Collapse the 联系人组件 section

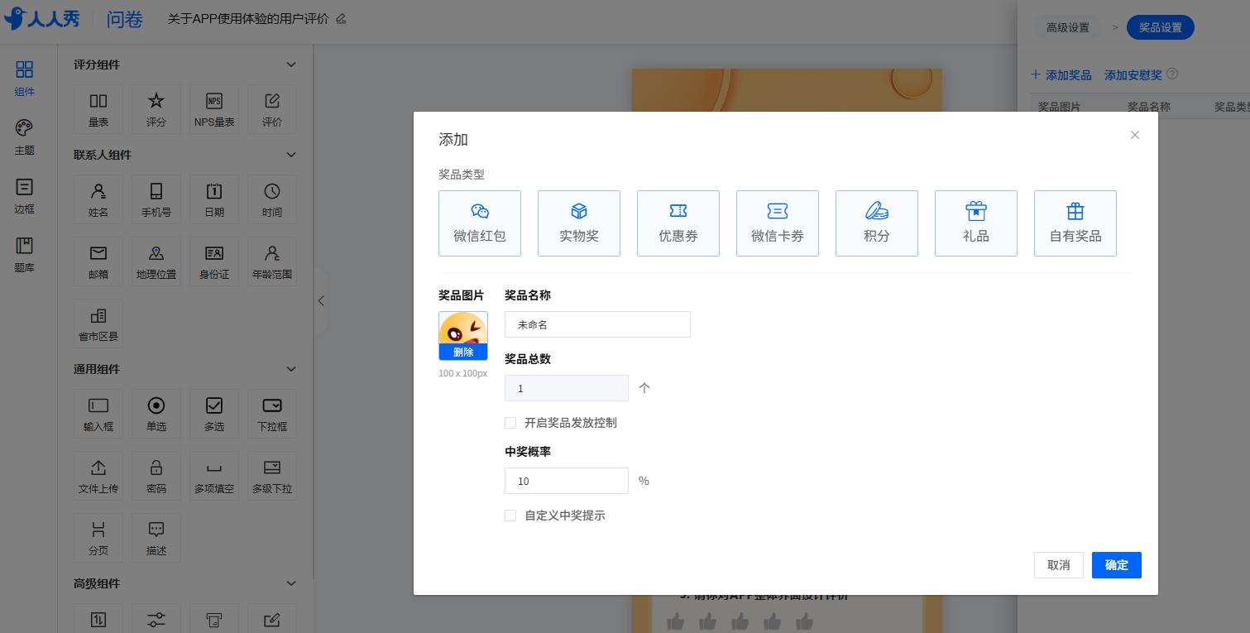tap(290, 155)
